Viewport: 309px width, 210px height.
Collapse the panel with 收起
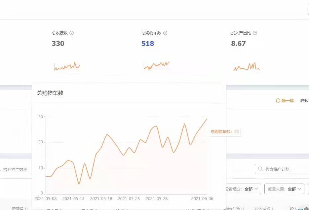click(304, 101)
